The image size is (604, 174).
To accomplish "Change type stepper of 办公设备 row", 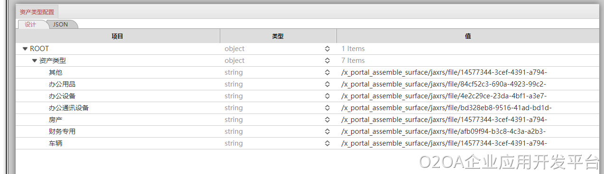I will [327, 96].
